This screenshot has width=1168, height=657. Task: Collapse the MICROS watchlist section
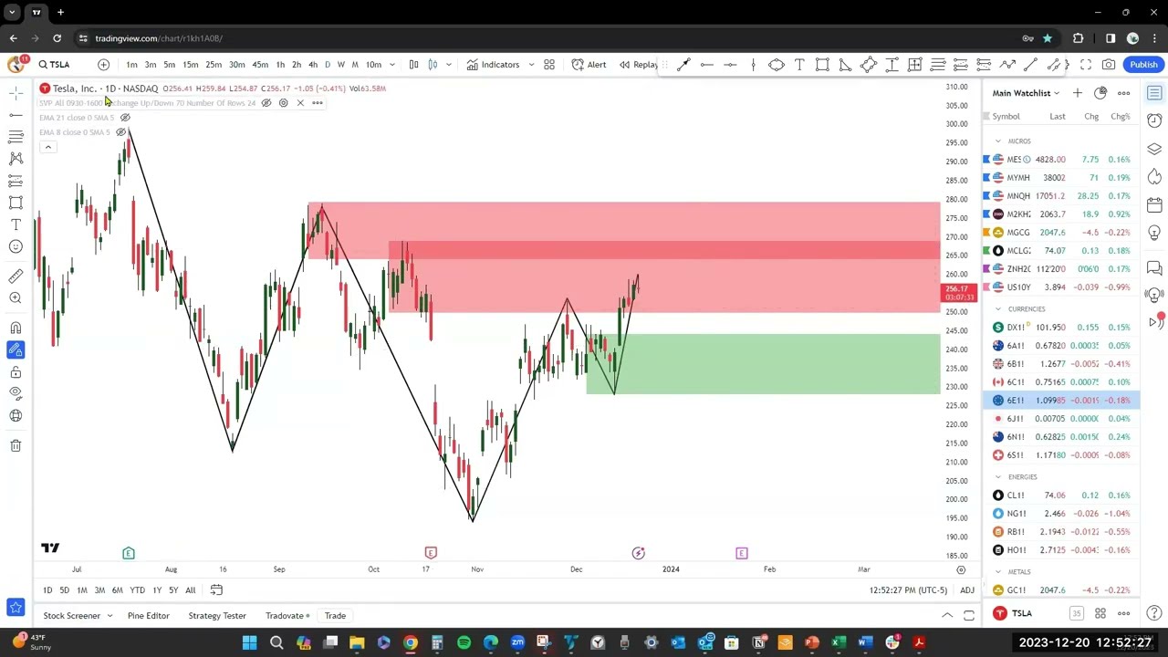coord(997,141)
